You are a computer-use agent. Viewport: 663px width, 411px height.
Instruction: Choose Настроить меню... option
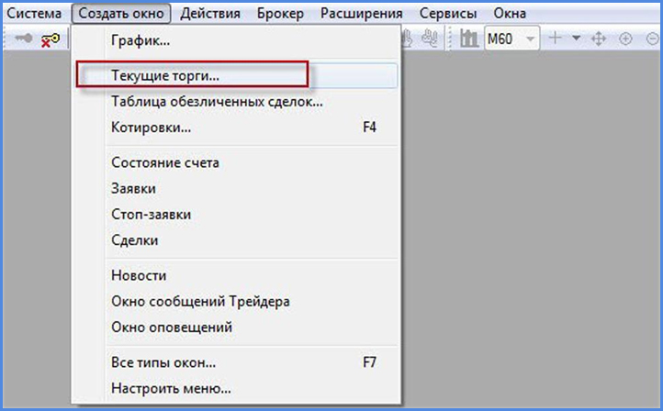171,387
